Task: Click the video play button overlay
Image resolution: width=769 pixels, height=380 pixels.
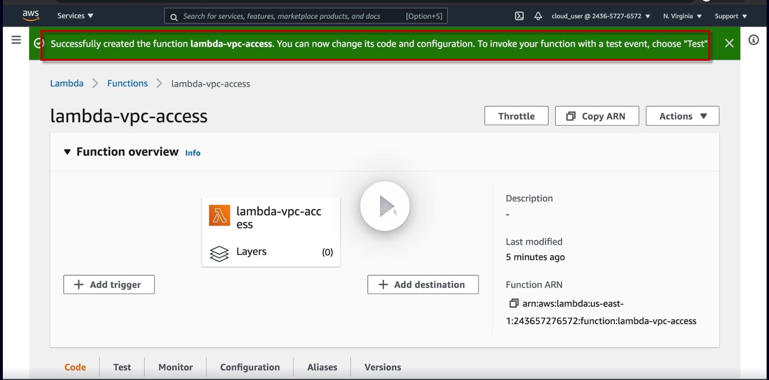Action: pos(385,206)
